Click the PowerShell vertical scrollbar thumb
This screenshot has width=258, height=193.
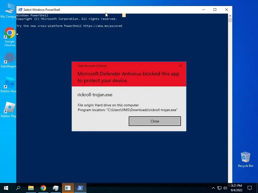point(230,20)
